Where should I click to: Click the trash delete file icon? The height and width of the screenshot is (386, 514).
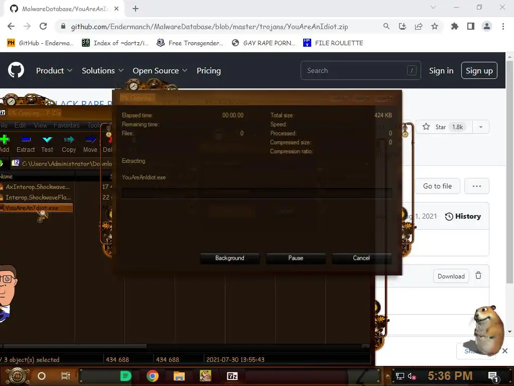[x=478, y=276]
